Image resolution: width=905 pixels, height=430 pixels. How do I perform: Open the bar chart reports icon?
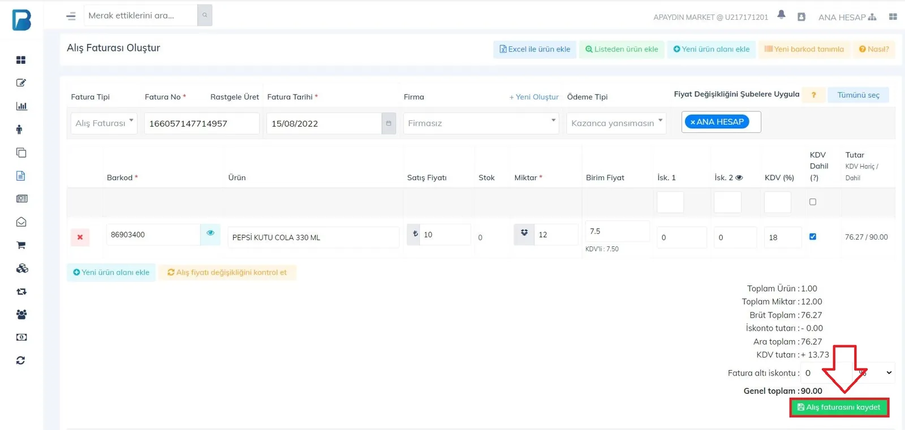(21, 106)
